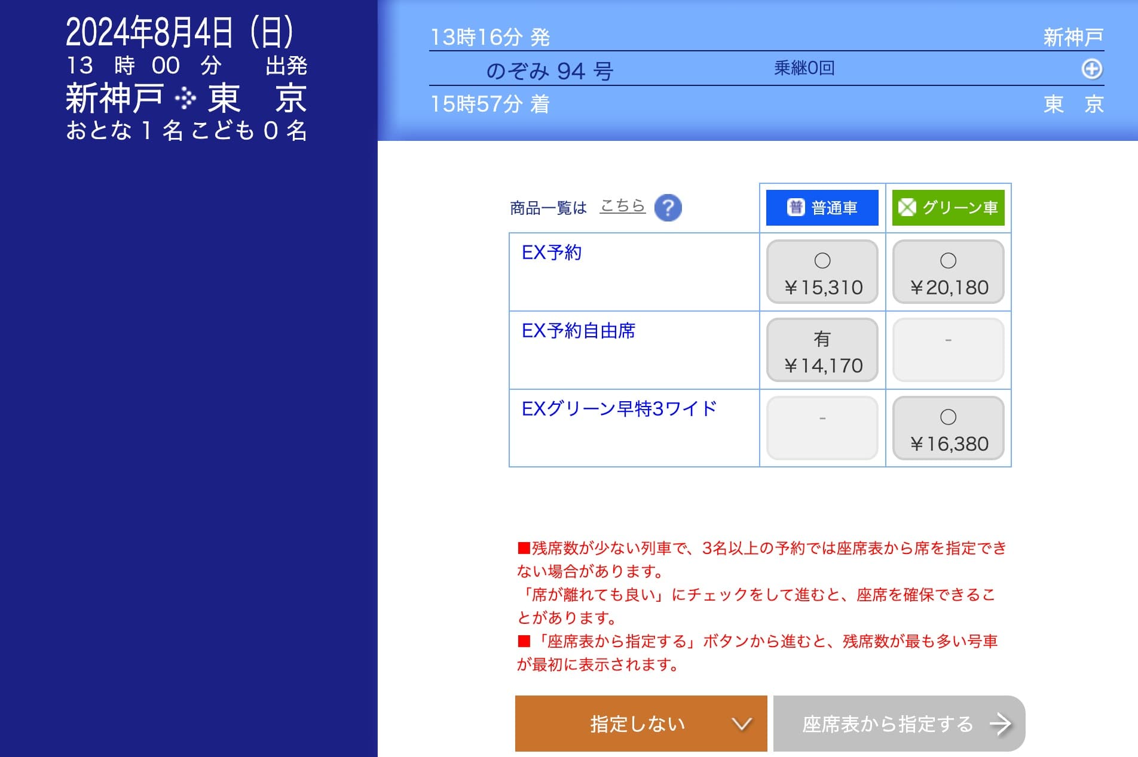Click the EX予約自由席 product name
Screen dimensions: 1138x757
click(x=578, y=331)
